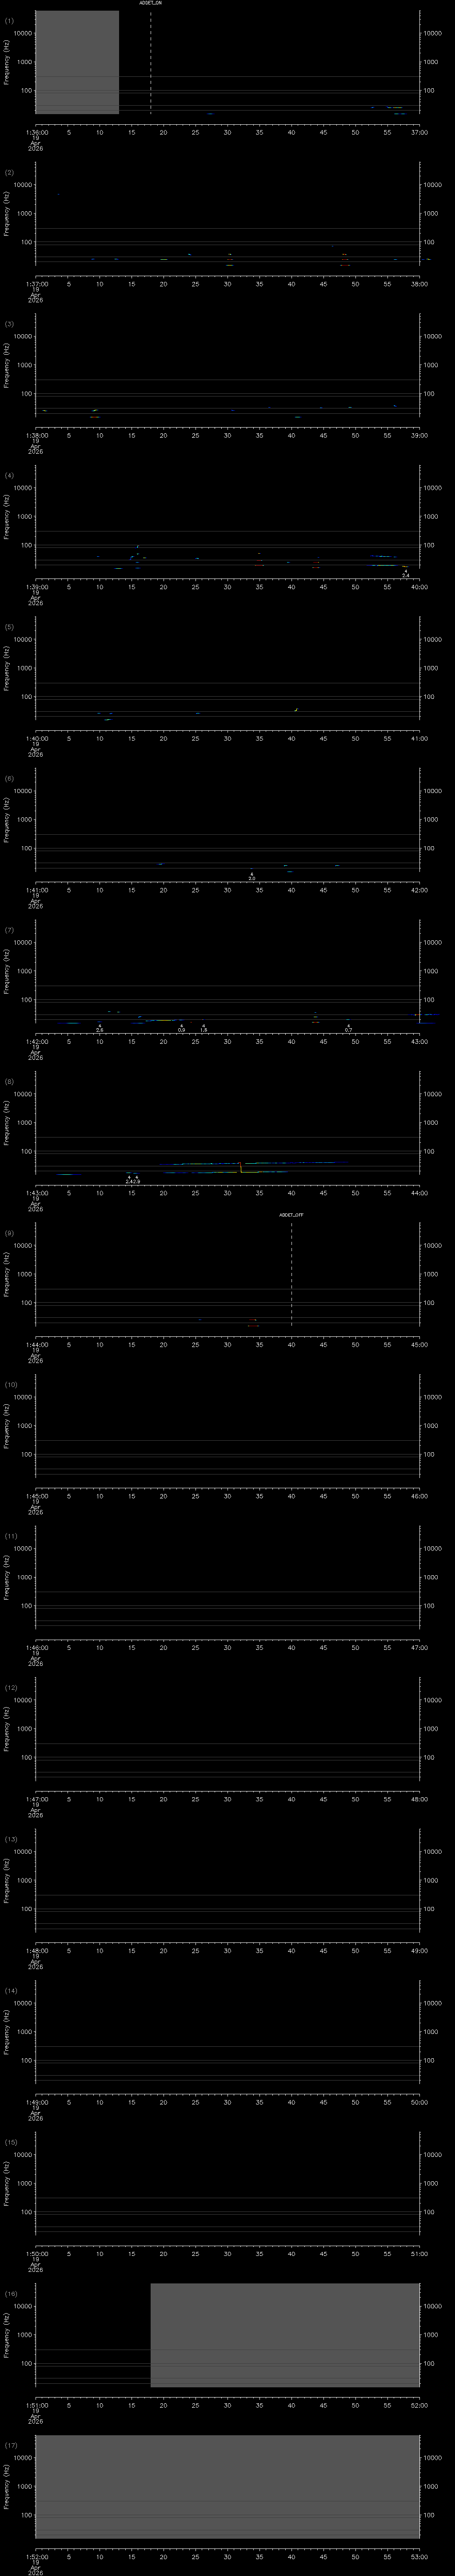This screenshot has height=2576, width=455.
Task: Click the 2.4 event marker in panel 4
Action: (x=405, y=575)
